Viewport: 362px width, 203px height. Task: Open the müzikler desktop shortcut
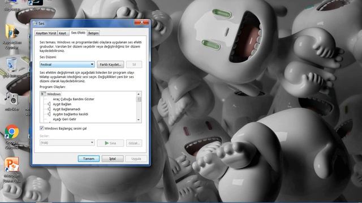coord(12,101)
